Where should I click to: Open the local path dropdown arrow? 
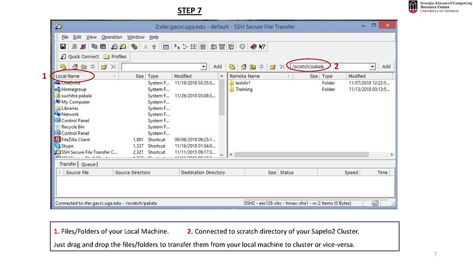click(203, 67)
